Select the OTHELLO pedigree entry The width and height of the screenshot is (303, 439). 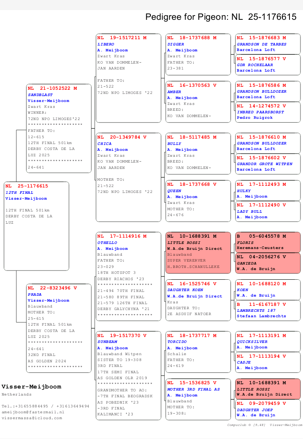pyautogui.click(x=128, y=276)
